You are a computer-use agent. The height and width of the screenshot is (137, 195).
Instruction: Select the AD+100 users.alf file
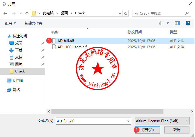tap(72, 47)
